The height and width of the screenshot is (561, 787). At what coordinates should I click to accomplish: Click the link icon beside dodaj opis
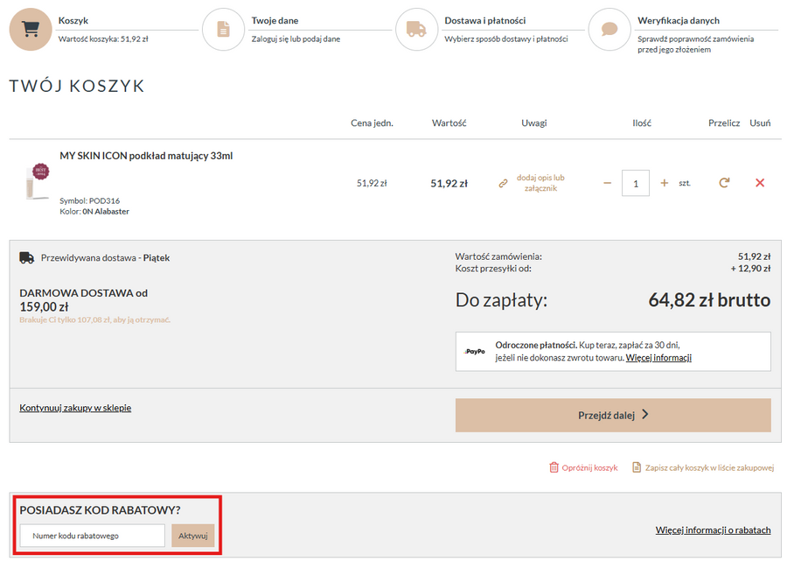[x=503, y=184]
